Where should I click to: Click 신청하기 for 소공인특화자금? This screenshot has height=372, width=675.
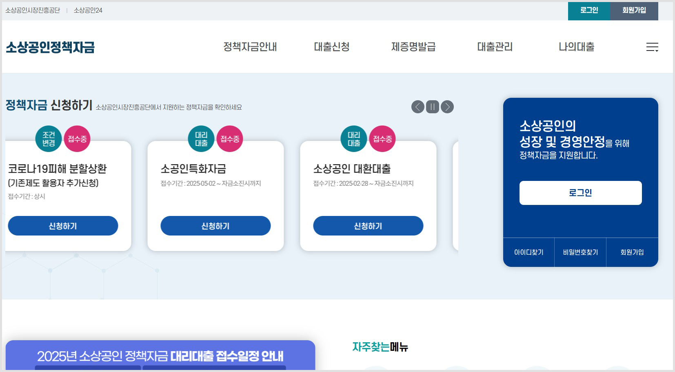click(x=215, y=226)
